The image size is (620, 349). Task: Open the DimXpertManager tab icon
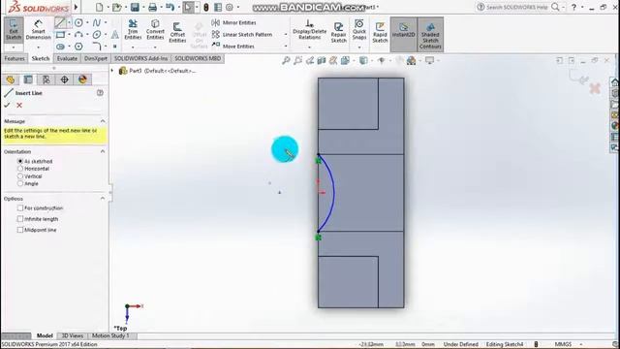pyautogui.click(x=65, y=79)
